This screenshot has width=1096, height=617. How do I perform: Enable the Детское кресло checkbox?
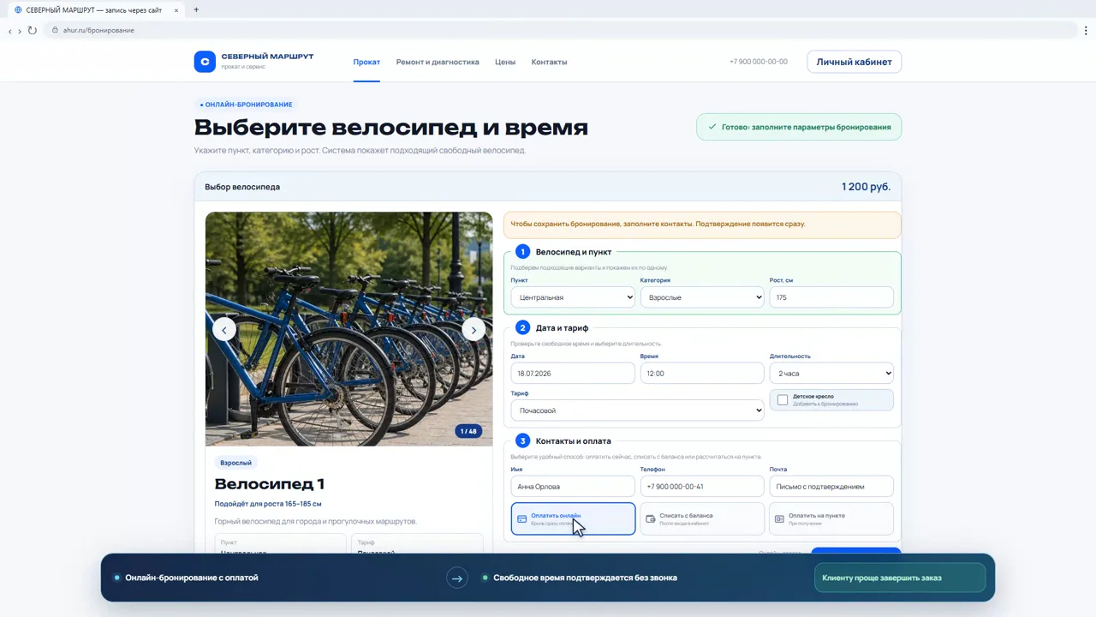(783, 400)
